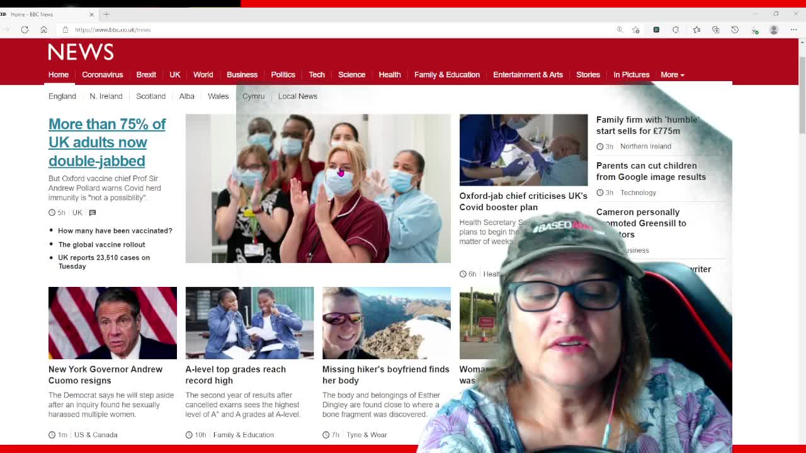Select N. Ireland regional news

pos(106,96)
